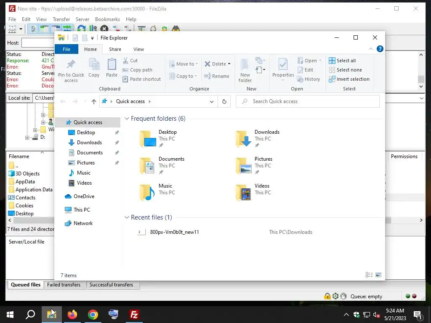
Task: Toggle FileZilla local directory tree
Action: (44, 29)
